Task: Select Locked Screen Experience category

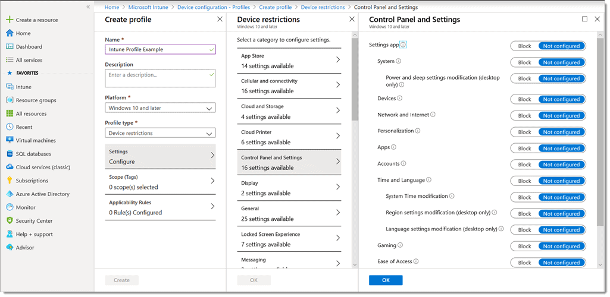Action: tap(289, 239)
